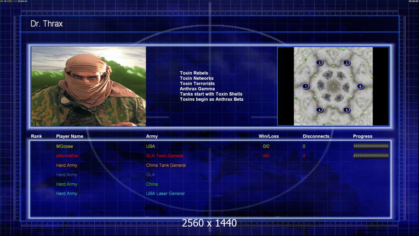Click start position marker 2 on map
The height and width of the screenshot is (236, 419).
click(346, 63)
